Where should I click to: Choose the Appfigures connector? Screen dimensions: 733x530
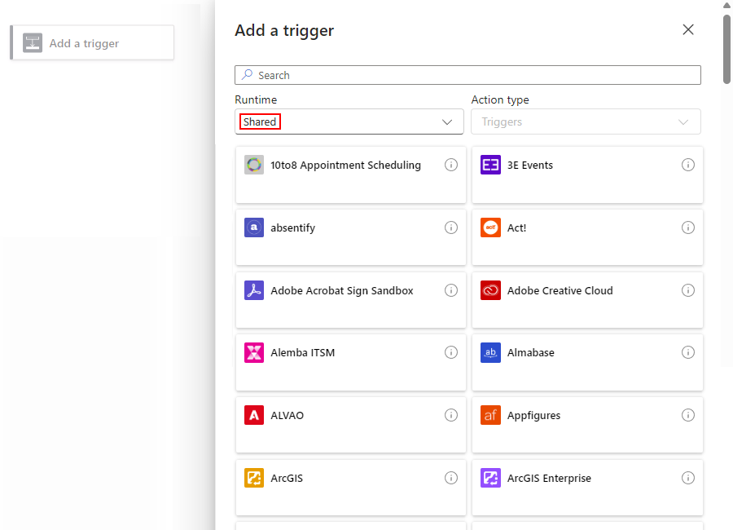[x=570, y=425]
